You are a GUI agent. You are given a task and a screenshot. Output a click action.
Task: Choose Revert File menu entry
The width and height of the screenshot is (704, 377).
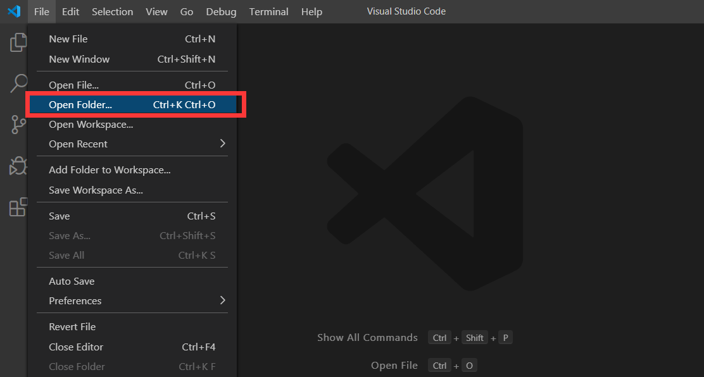[132, 327]
